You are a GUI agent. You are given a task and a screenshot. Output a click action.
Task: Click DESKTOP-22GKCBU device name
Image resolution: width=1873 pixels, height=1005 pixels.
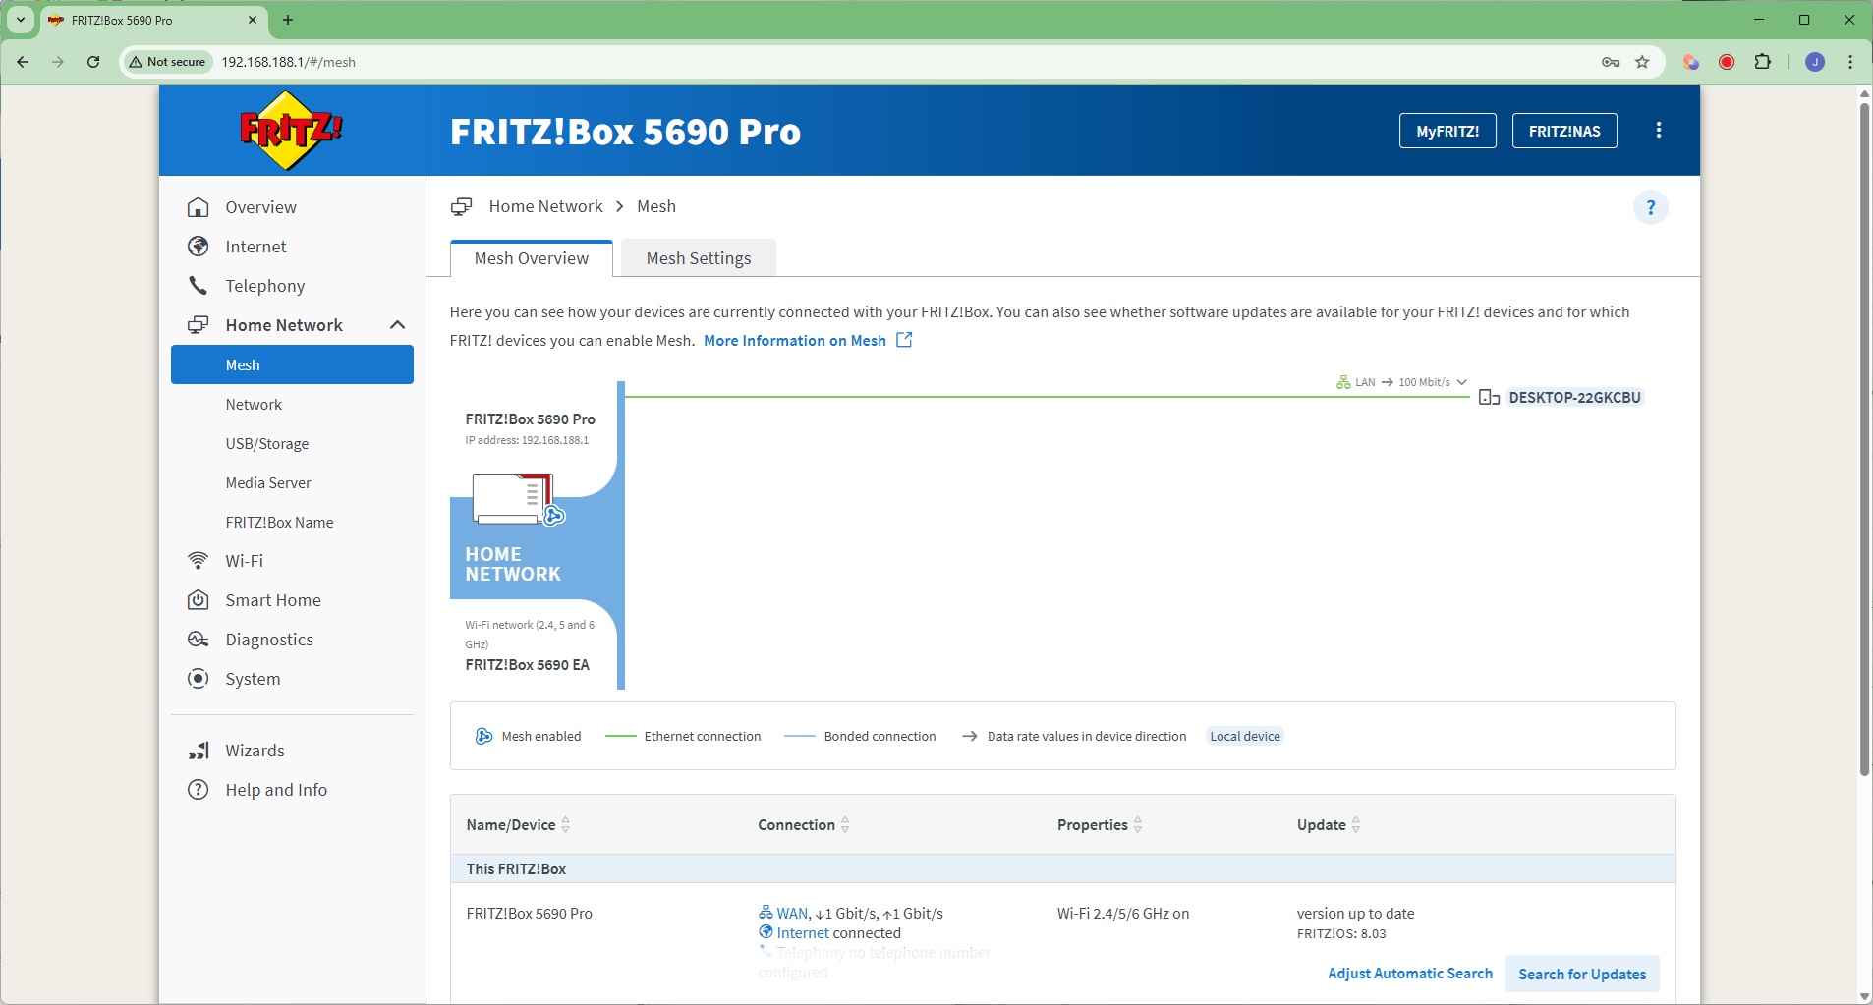tap(1575, 398)
